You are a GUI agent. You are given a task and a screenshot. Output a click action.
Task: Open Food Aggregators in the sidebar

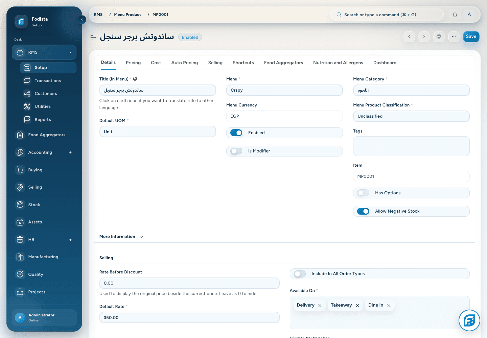point(44,135)
